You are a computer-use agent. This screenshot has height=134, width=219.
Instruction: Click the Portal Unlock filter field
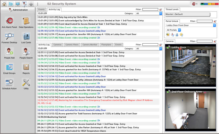pos(205,21)
